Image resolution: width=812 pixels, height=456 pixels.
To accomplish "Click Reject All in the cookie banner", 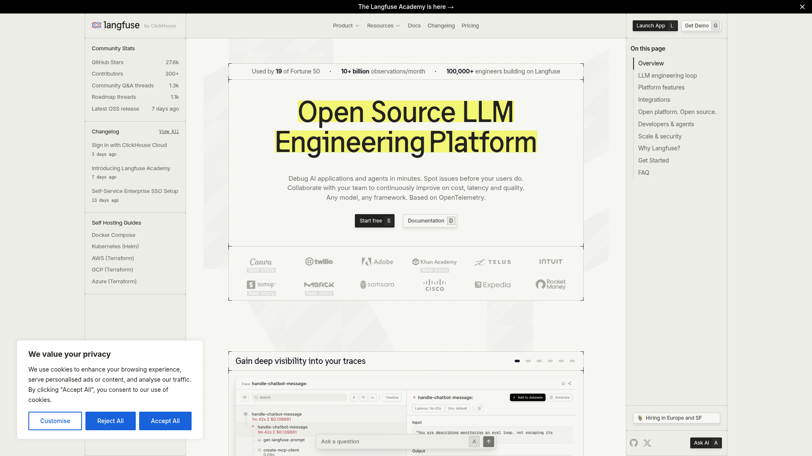I will [110, 421].
